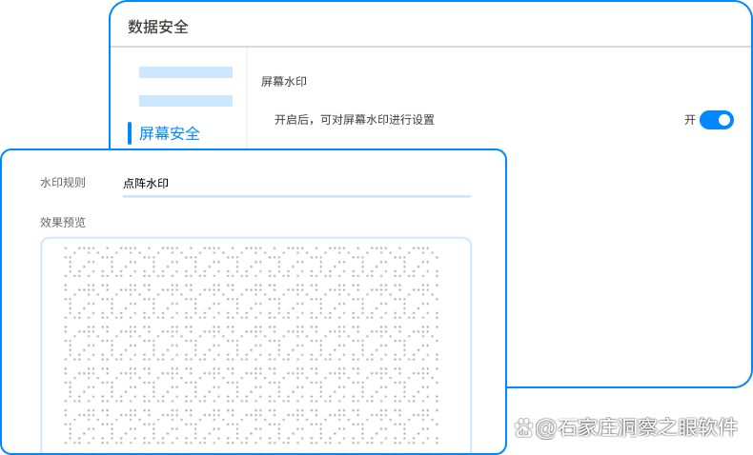Open the 水印规则 field showing 点阵水印
The height and width of the screenshot is (455, 753).
[296, 184]
